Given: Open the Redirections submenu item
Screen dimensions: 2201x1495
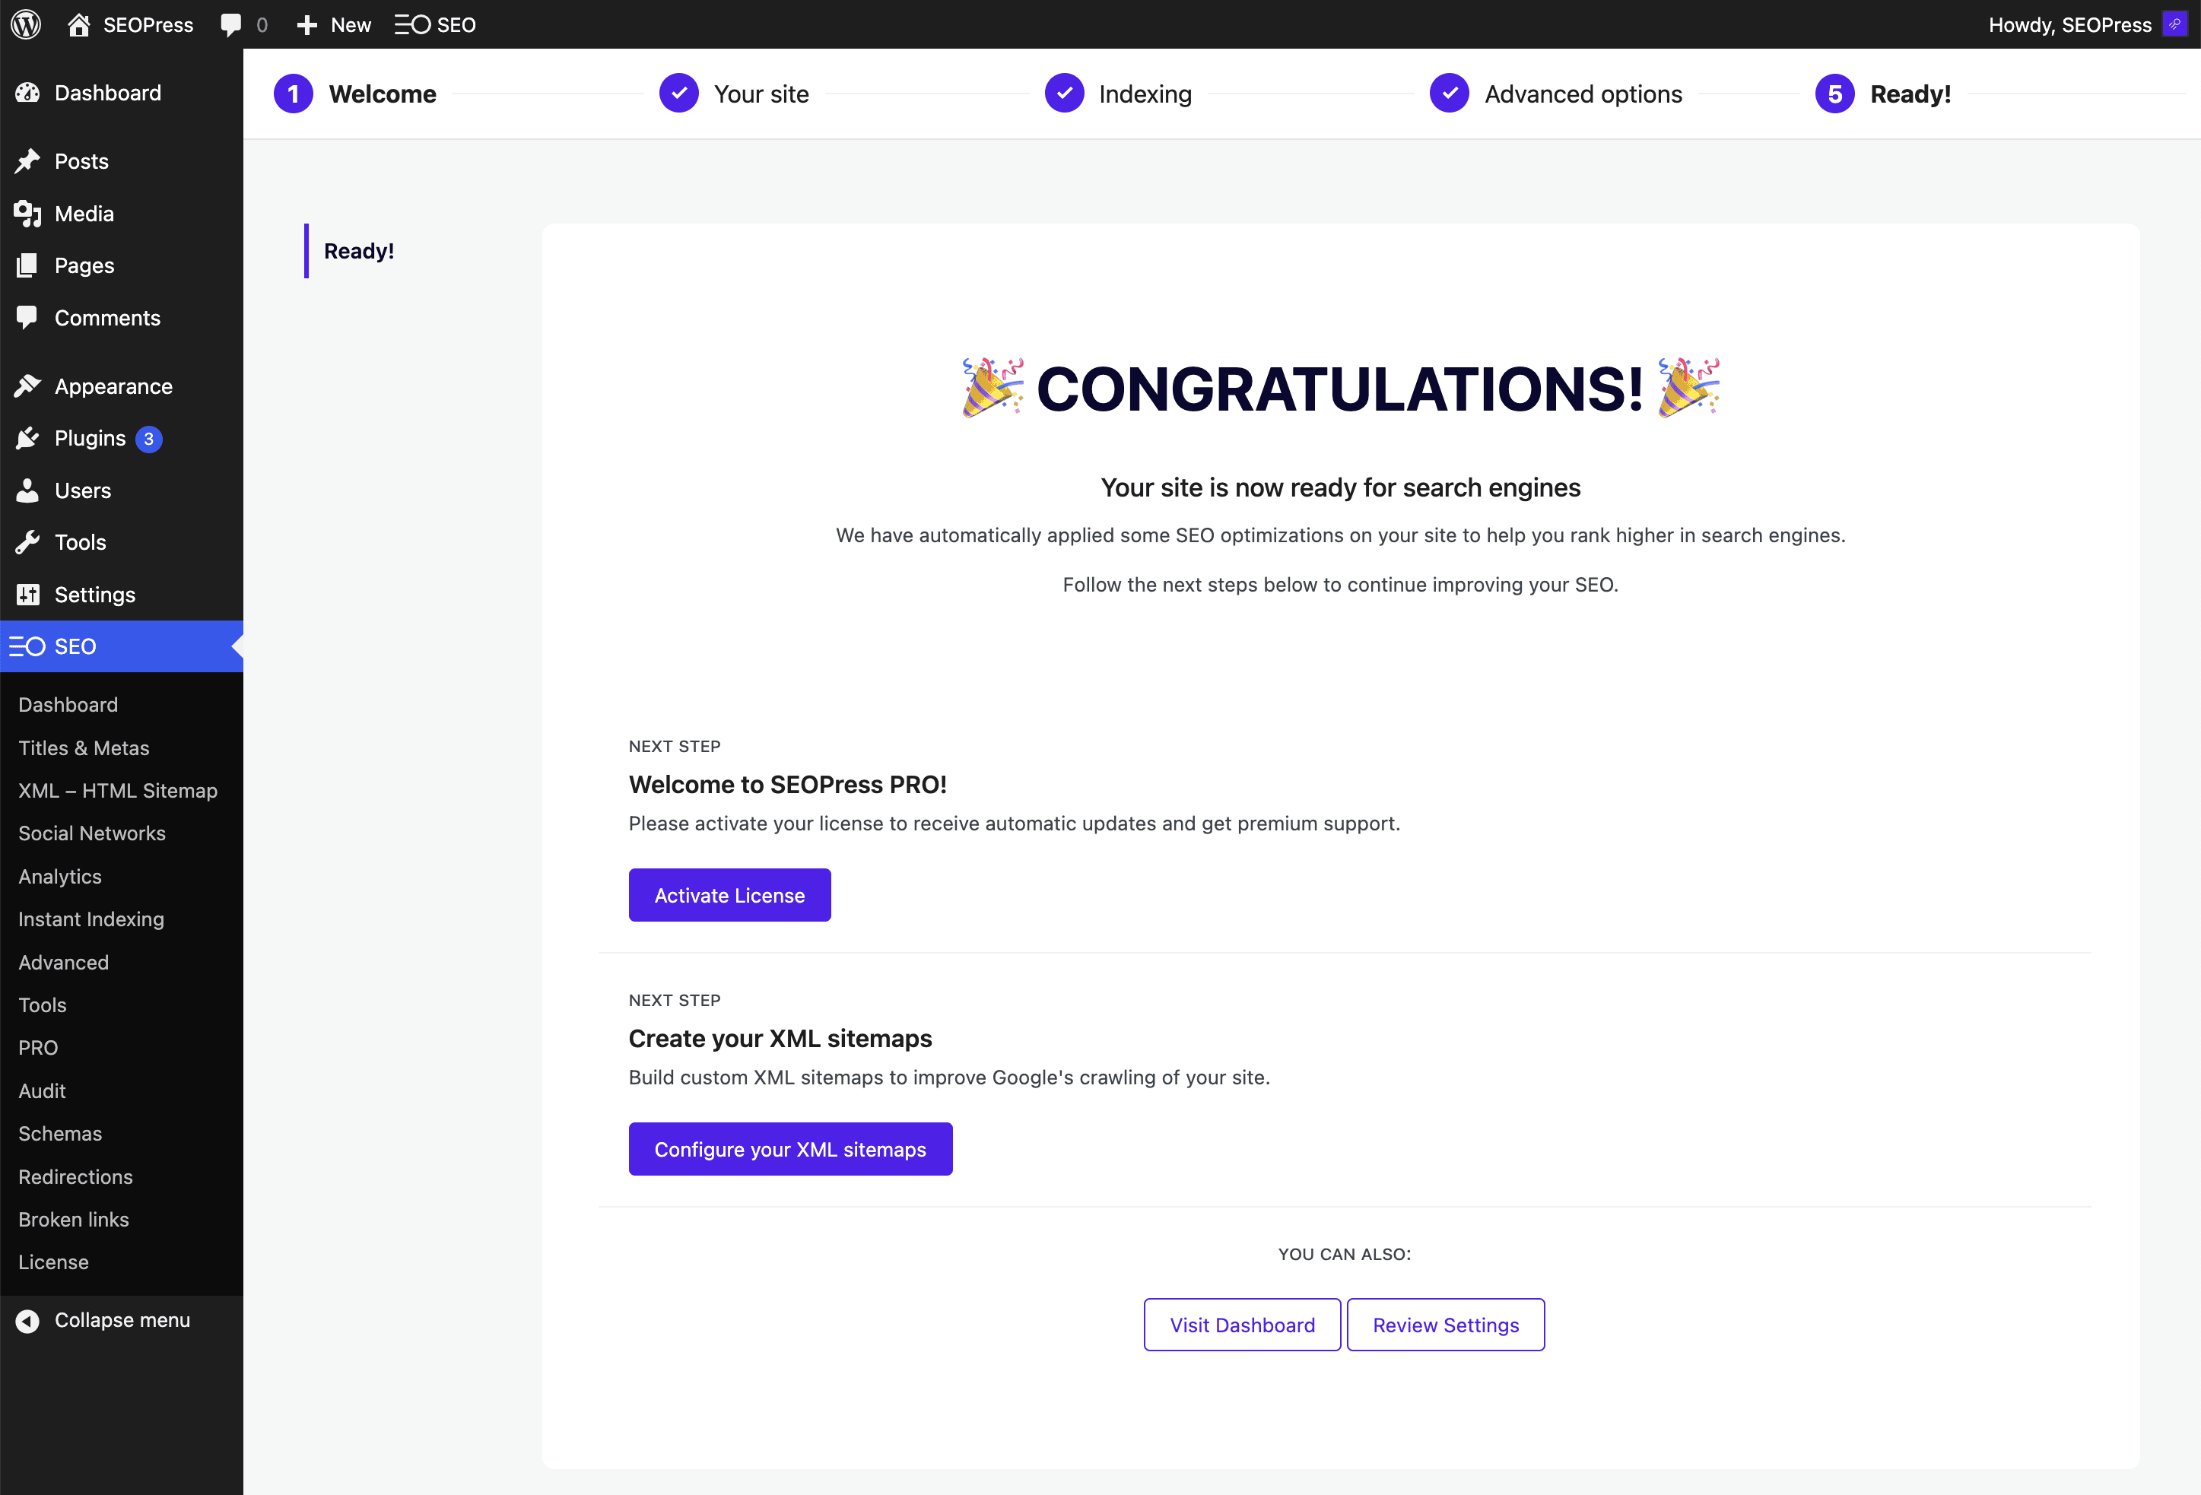Looking at the screenshot, I should coord(76,1177).
